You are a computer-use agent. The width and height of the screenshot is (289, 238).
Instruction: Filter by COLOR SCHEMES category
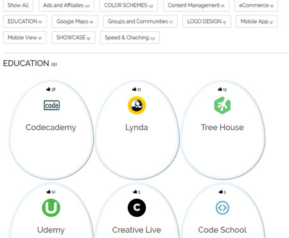coord(128,5)
